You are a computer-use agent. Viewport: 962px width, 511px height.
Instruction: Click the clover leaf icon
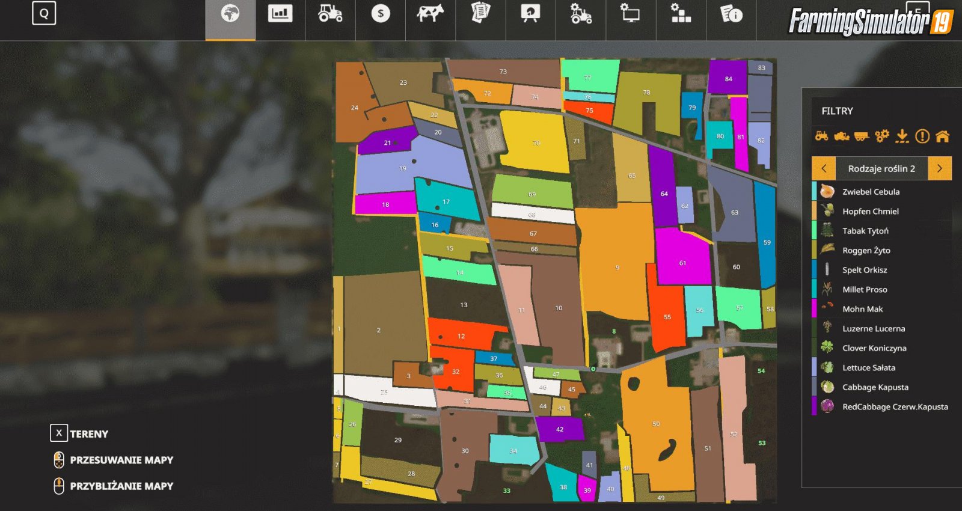coord(827,347)
